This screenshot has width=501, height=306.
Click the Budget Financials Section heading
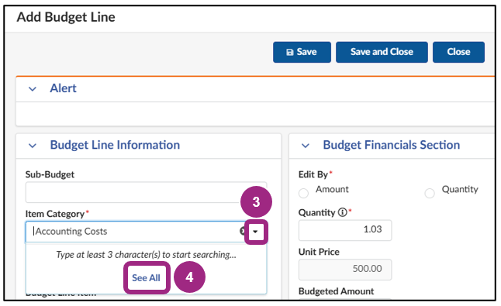click(392, 145)
